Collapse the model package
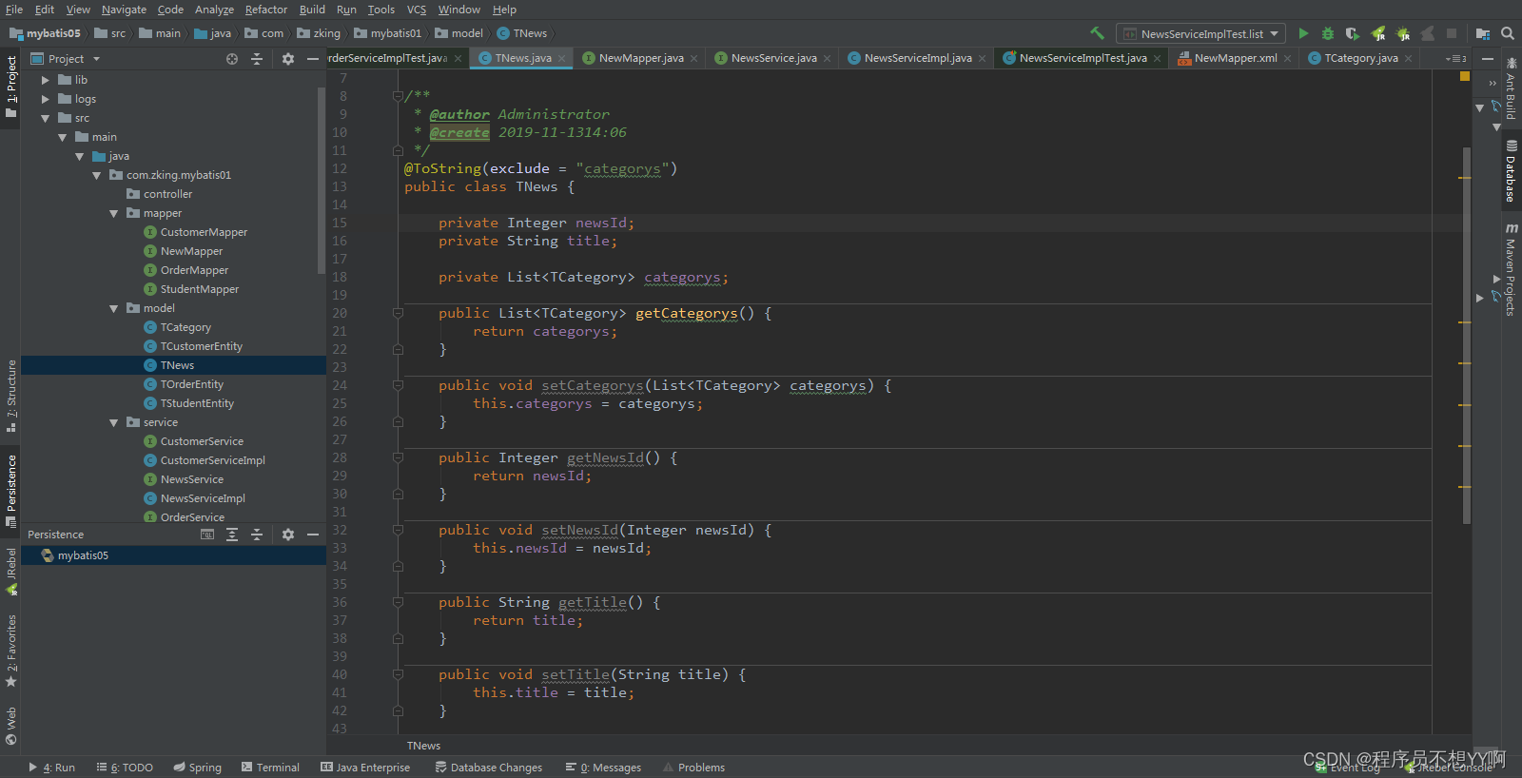Screen dimensions: 1522x778 [113, 308]
